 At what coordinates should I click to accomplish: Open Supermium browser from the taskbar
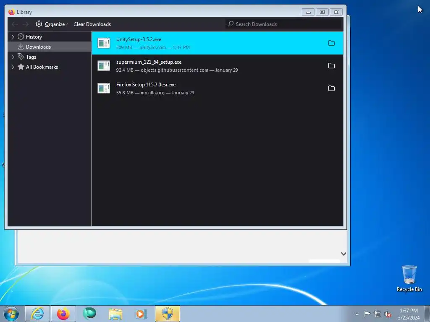click(89, 314)
